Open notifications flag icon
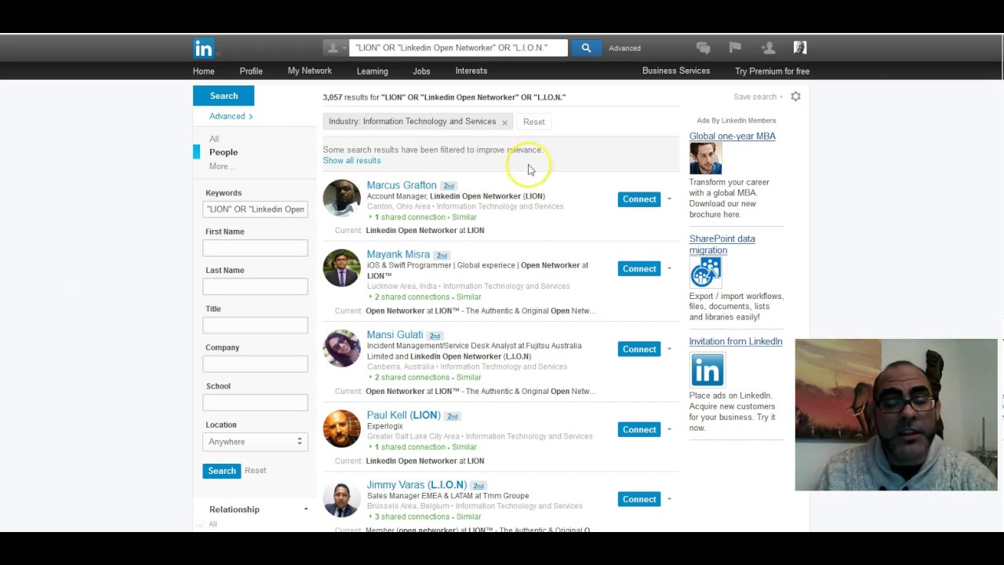1004x565 pixels. [735, 48]
